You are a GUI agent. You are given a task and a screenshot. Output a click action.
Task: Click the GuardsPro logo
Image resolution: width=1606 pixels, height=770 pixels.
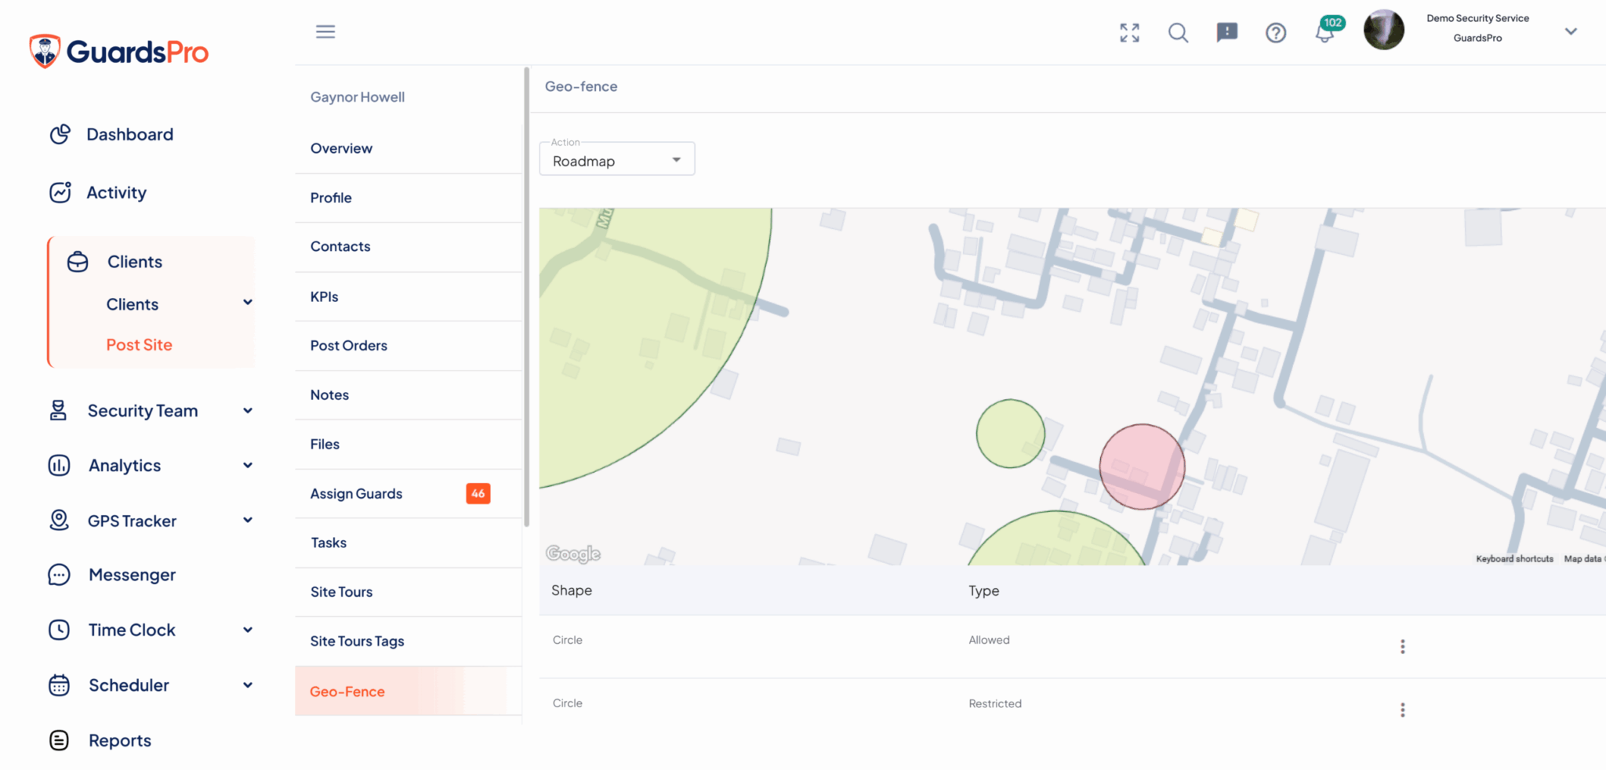119,52
